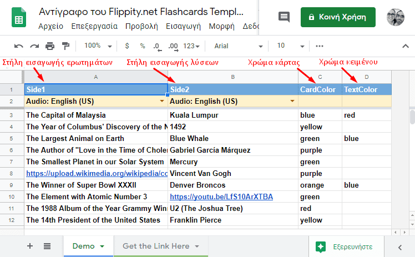
Task: Select the TextColor header cell
Action: click(367, 89)
